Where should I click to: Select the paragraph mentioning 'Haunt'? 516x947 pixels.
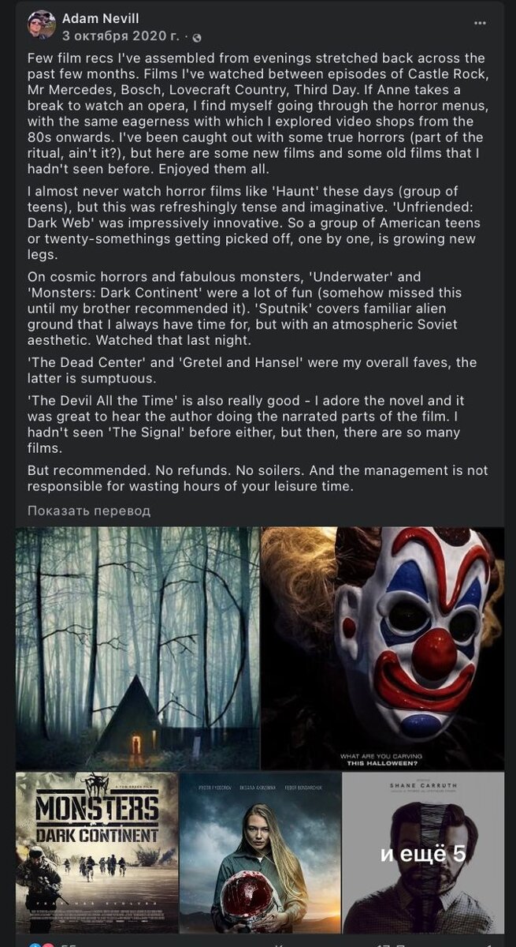point(258,223)
